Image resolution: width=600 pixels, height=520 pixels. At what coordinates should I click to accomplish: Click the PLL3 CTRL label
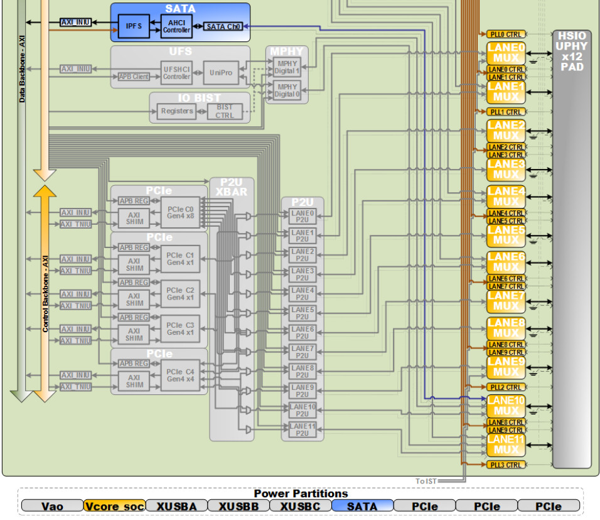point(506,465)
